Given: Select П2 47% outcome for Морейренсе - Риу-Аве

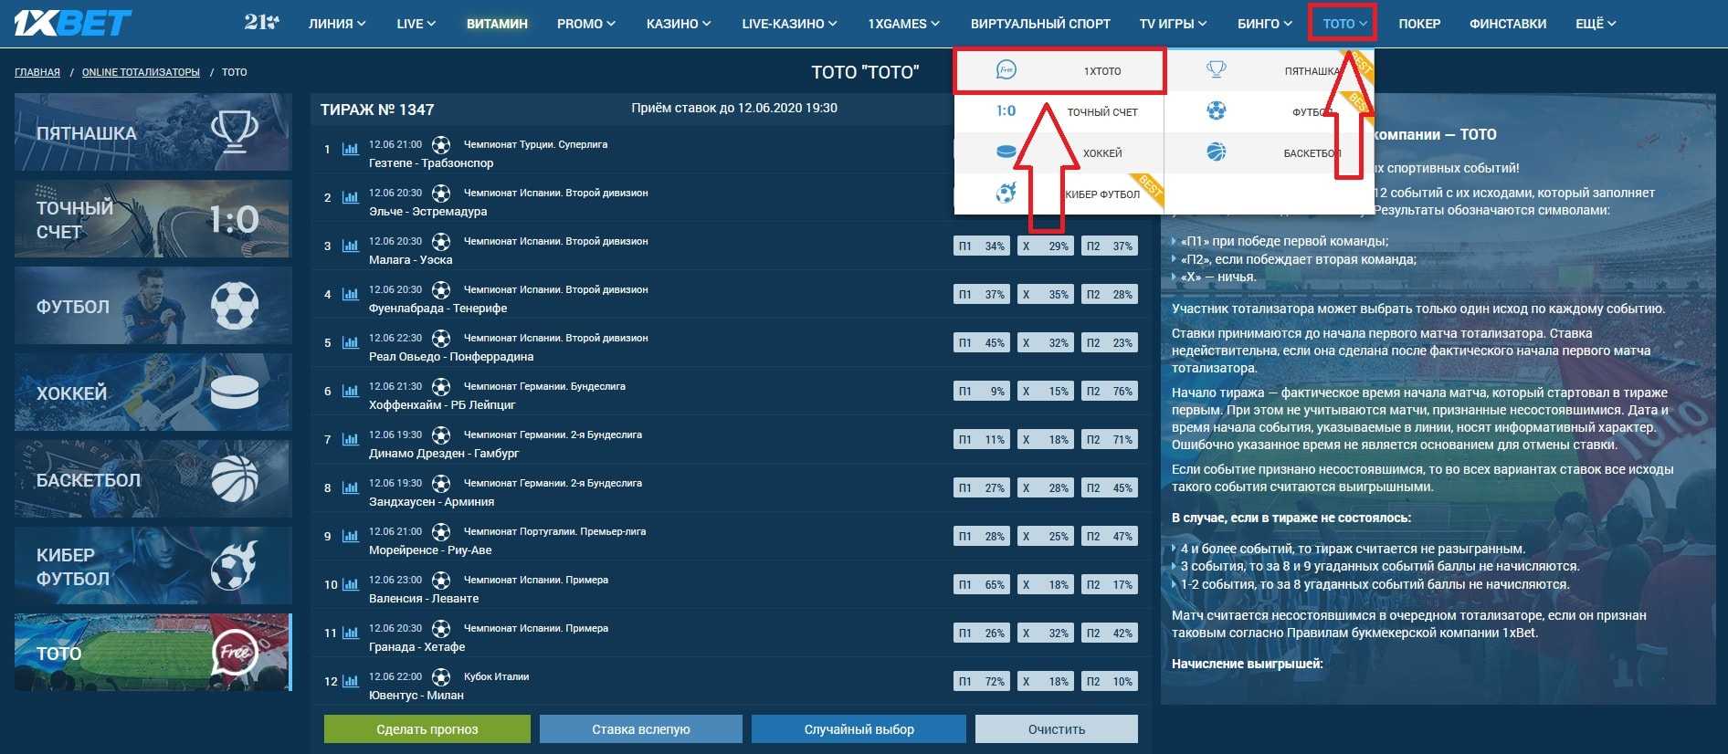Looking at the screenshot, I should coord(1110,537).
